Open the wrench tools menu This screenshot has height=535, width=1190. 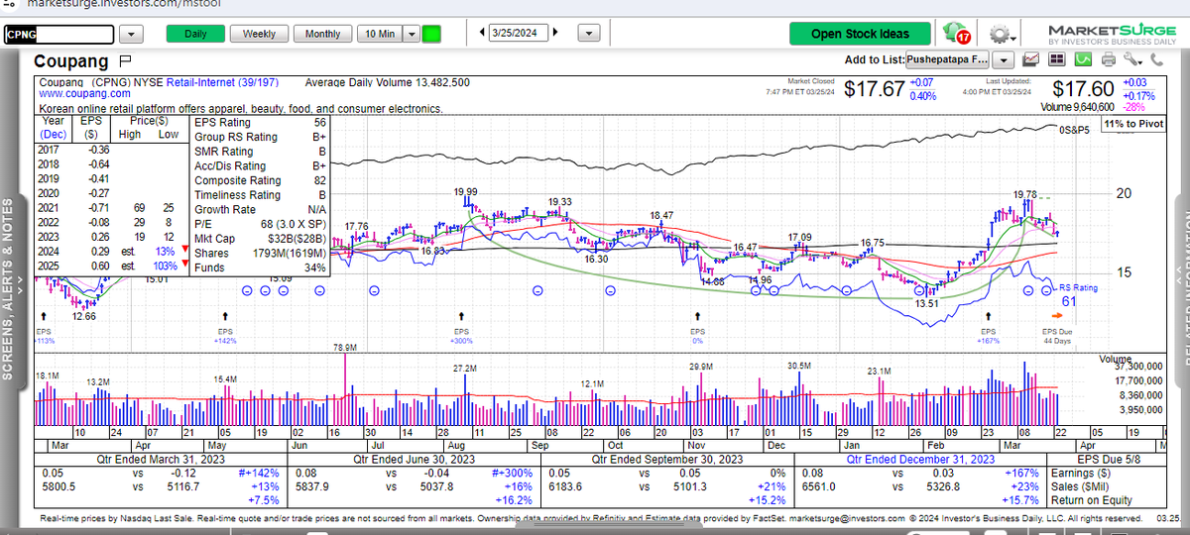(x=1131, y=60)
